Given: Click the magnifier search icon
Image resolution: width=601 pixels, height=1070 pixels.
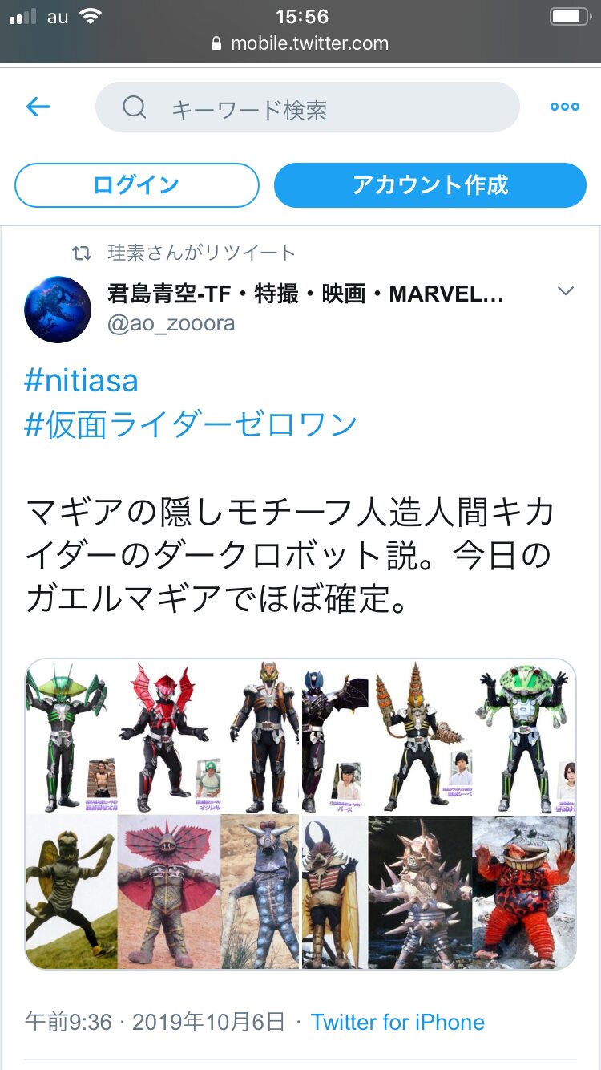Looking at the screenshot, I should 135,107.
